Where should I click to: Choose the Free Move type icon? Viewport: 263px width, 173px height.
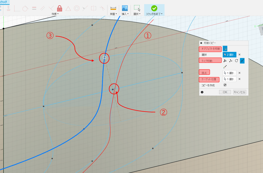coord(225,61)
